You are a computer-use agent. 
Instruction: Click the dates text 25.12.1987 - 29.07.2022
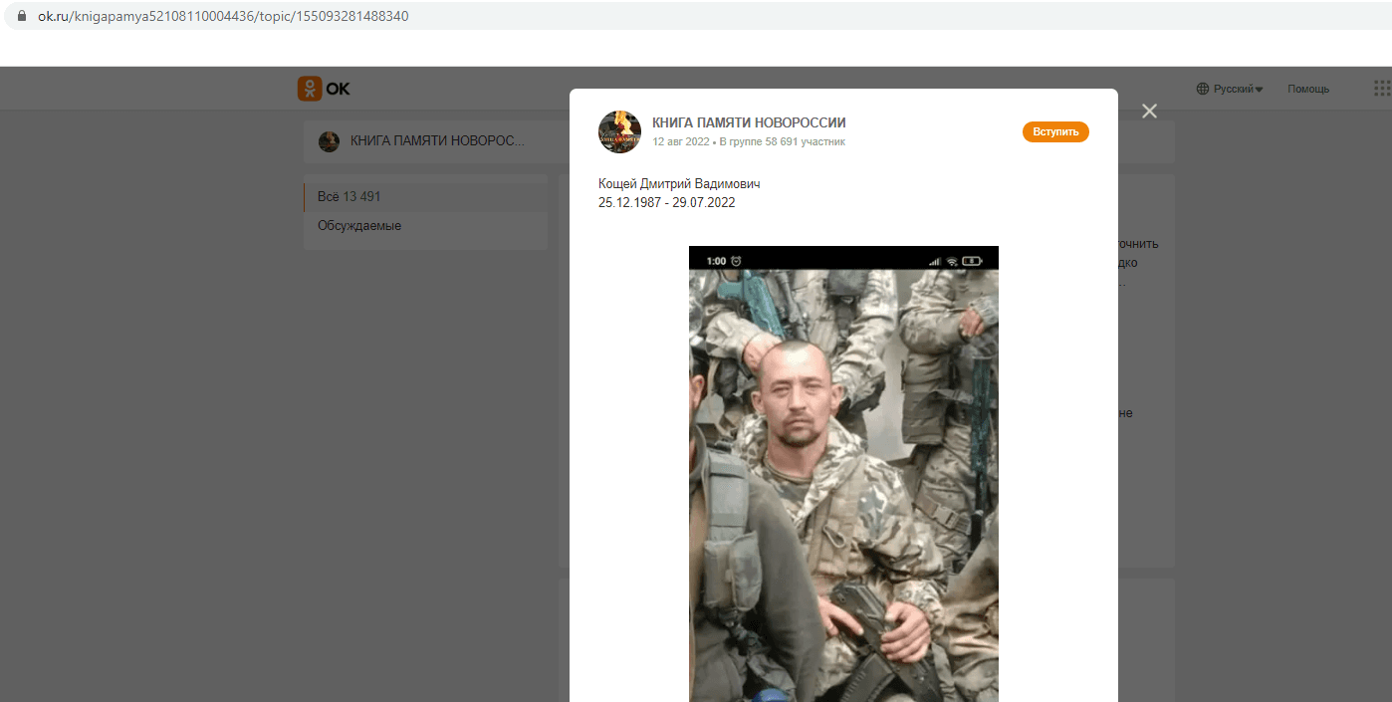pos(667,203)
